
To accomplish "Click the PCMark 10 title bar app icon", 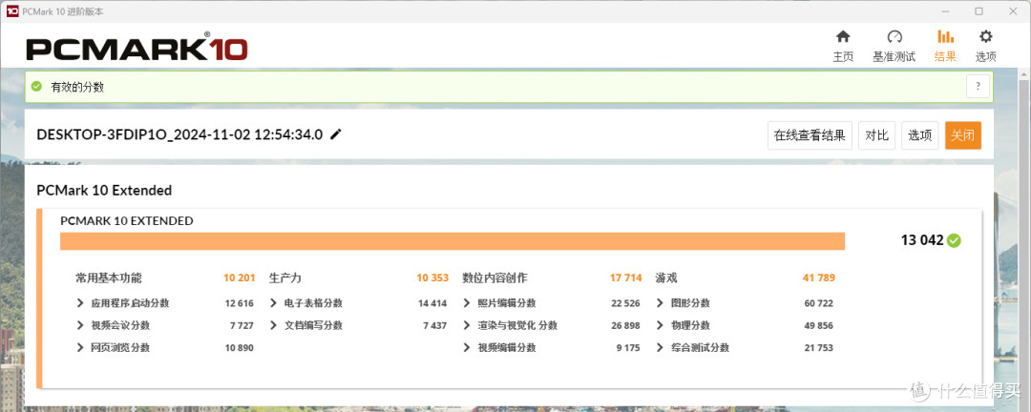I will [11, 11].
